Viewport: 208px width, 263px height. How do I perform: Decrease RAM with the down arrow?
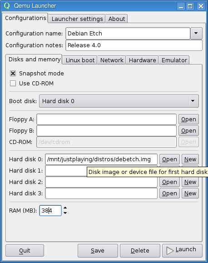(x=65, y=213)
